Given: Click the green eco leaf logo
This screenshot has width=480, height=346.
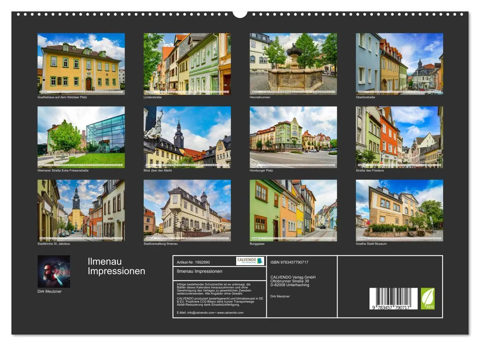Looking at the screenshot, I should pyautogui.click(x=428, y=298).
